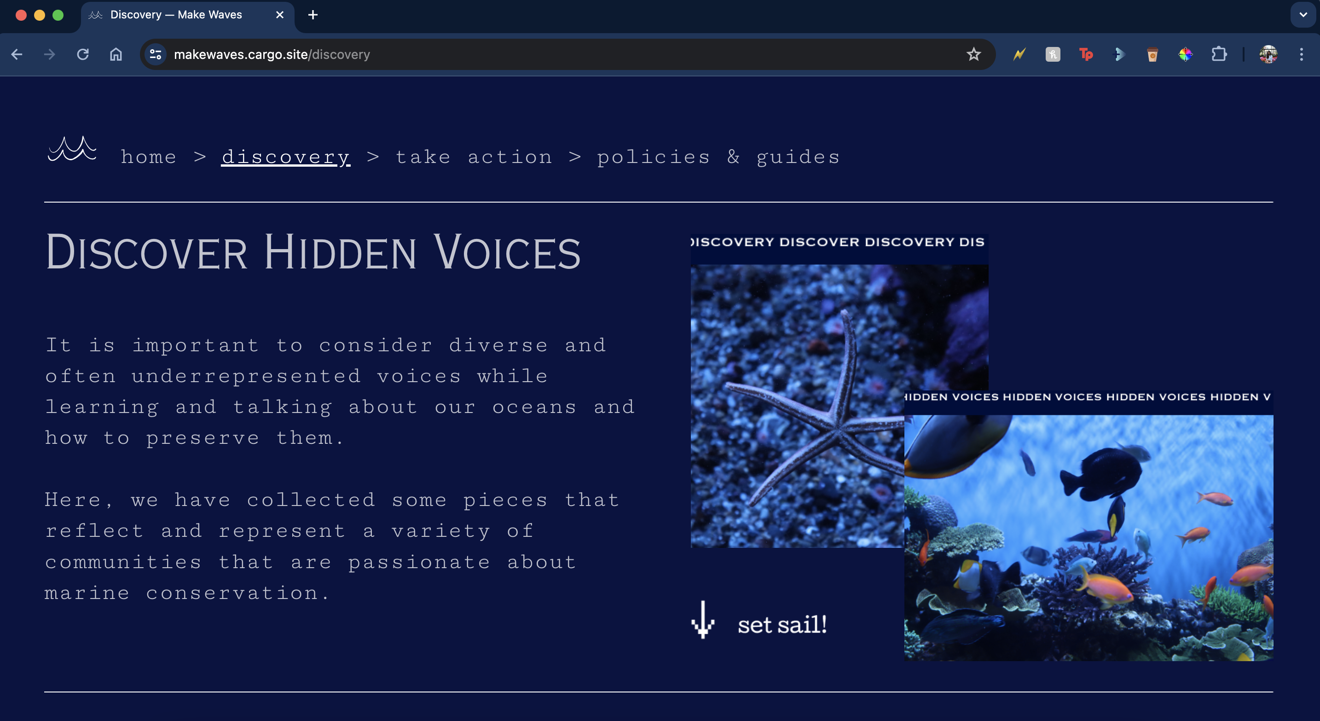Open a new browser tab
1320x721 pixels.
point(313,15)
